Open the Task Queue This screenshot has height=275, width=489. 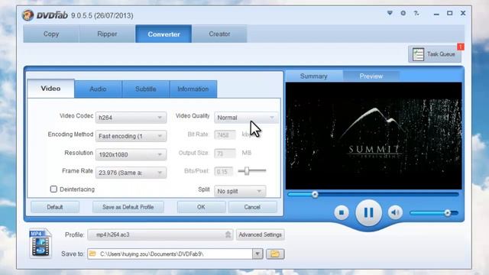pyautogui.click(x=435, y=54)
